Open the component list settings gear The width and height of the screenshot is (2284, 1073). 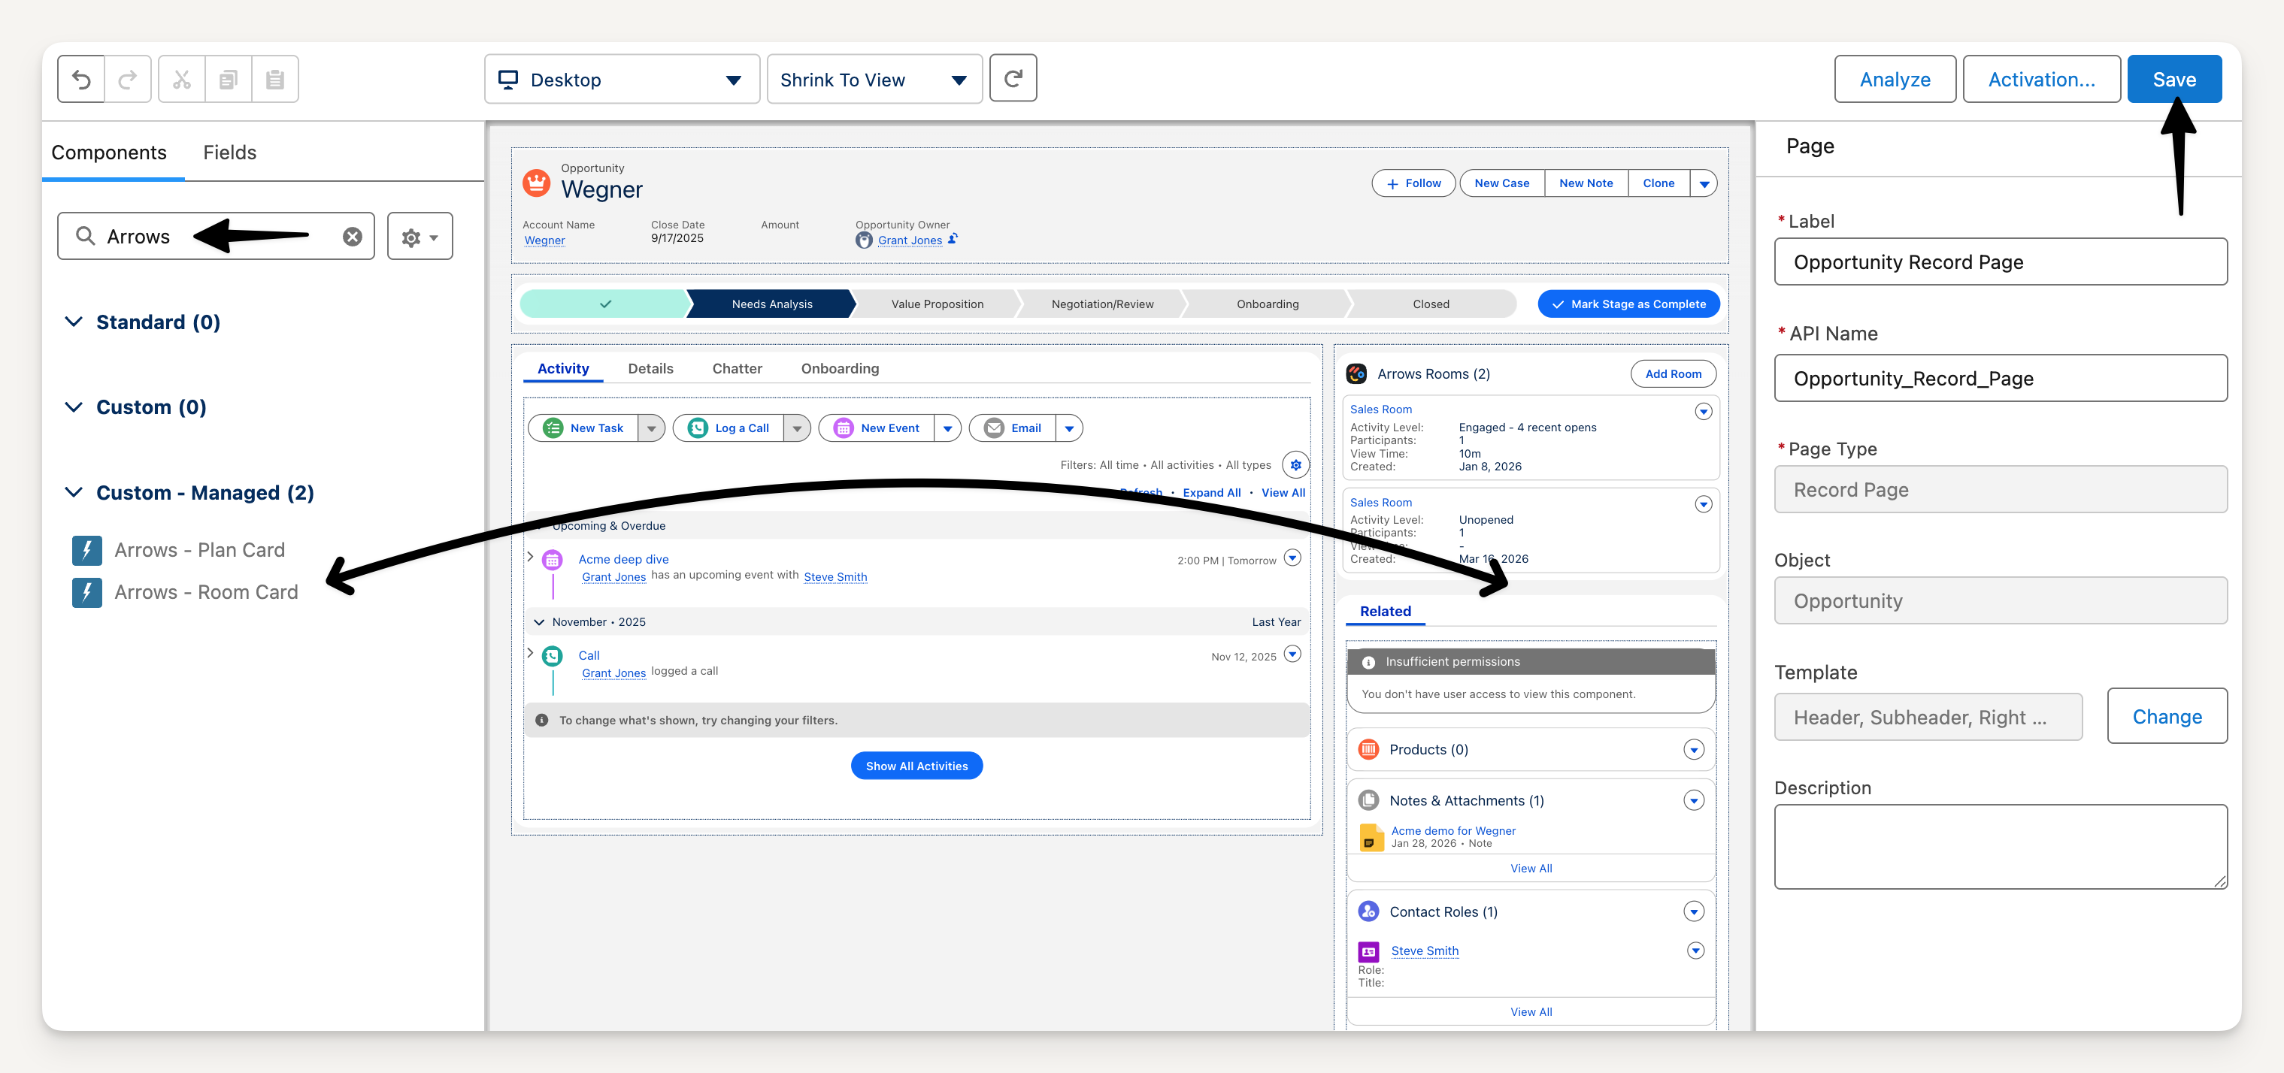420,237
